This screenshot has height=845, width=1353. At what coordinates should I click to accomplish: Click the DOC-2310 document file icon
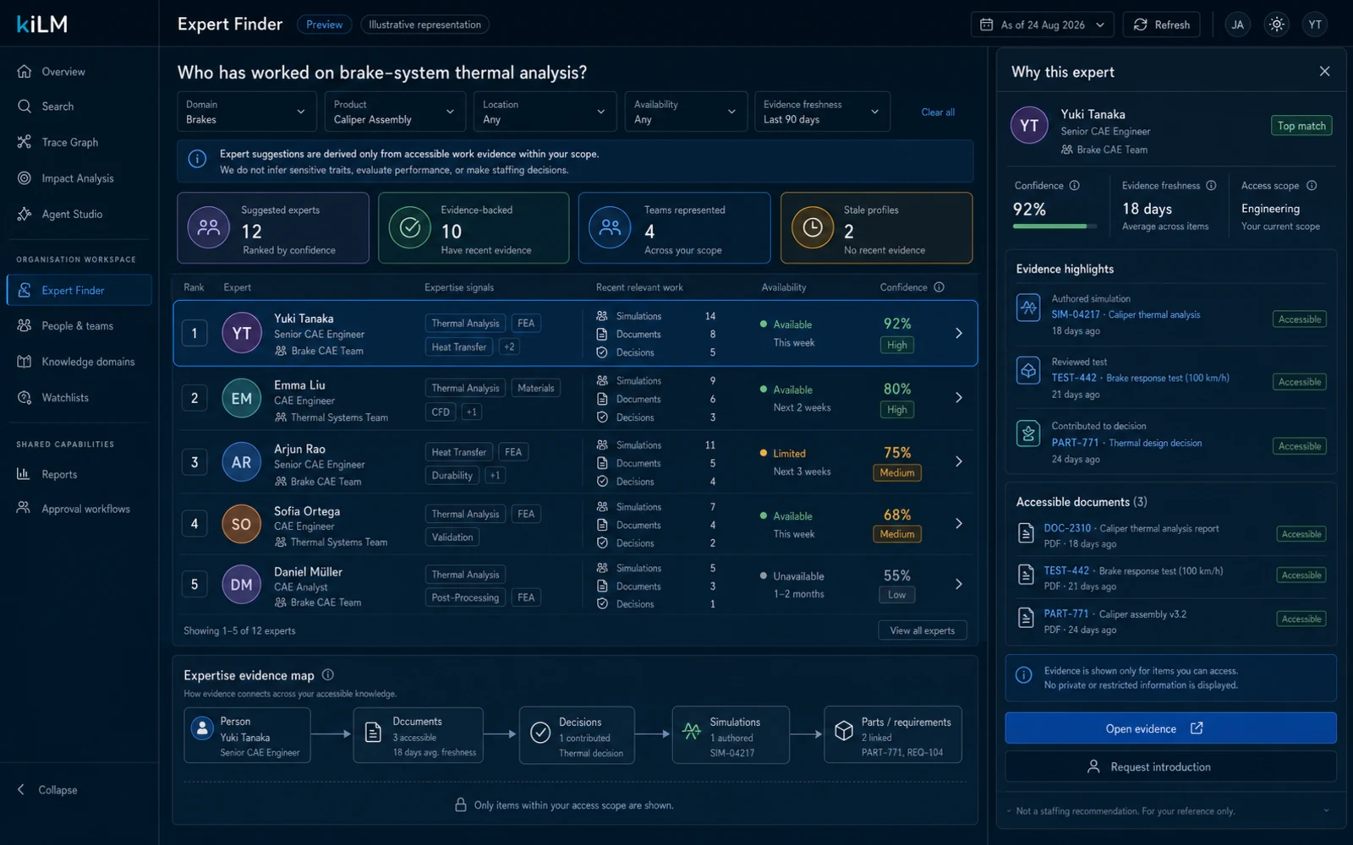tap(1026, 533)
